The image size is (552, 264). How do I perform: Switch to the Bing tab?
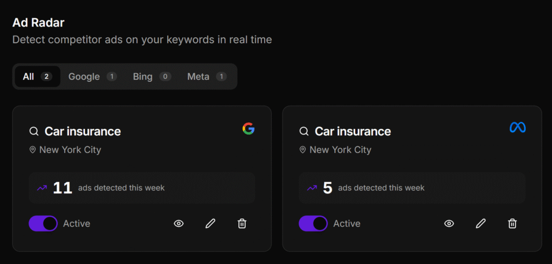152,77
